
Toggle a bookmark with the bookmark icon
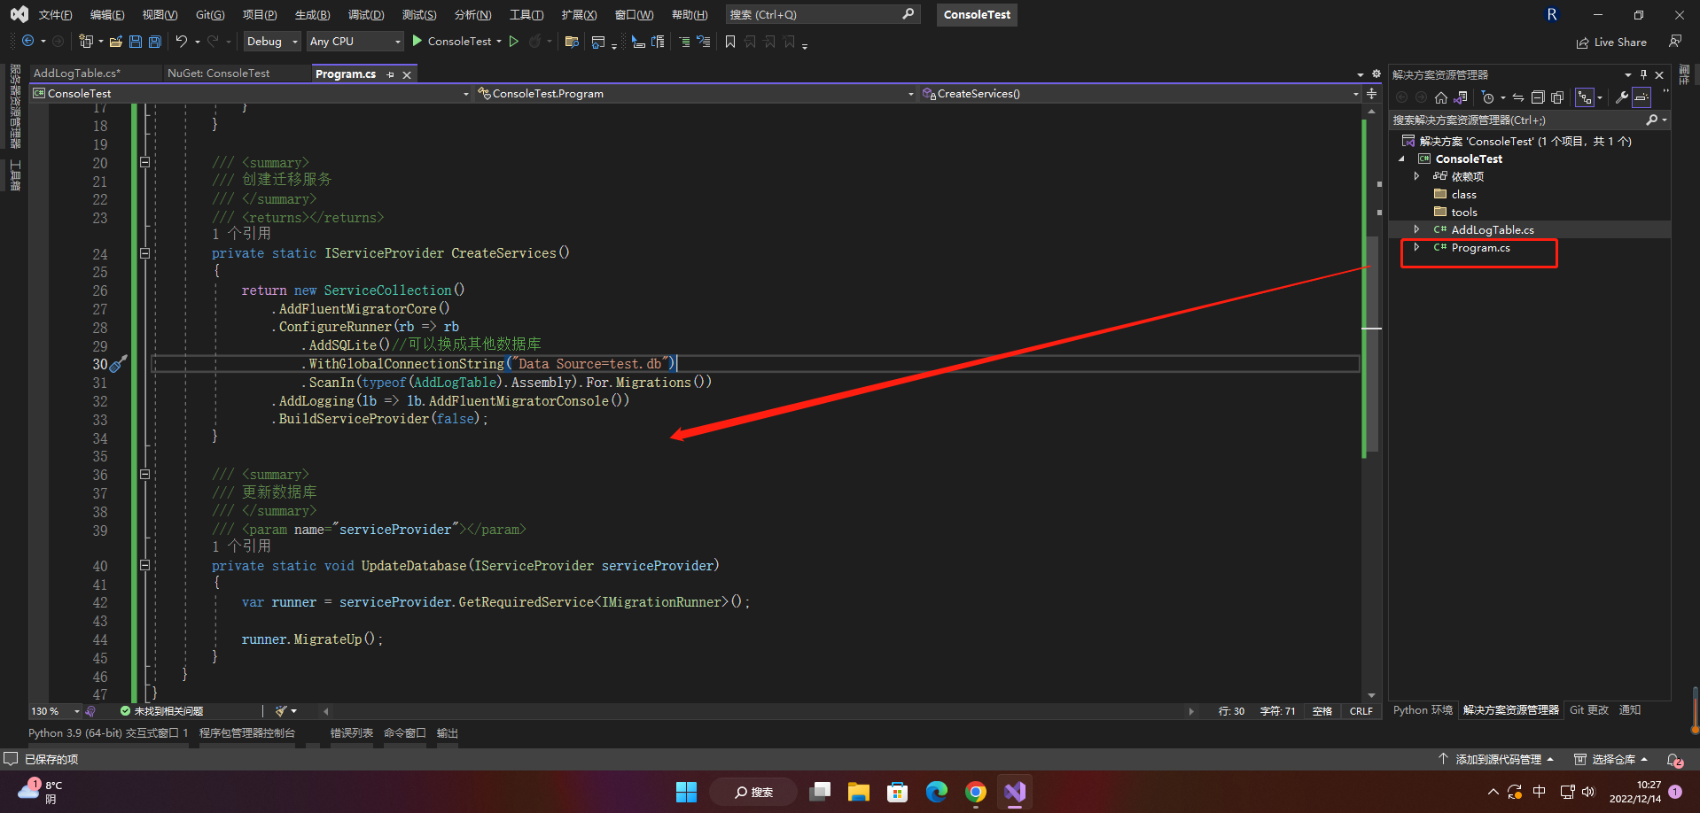(730, 42)
